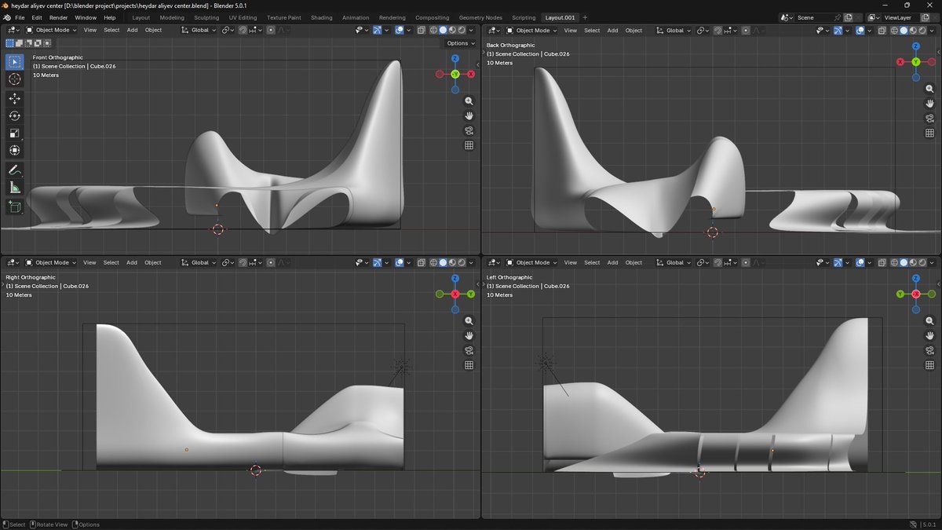Select the Add Cube tool

point(15,207)
